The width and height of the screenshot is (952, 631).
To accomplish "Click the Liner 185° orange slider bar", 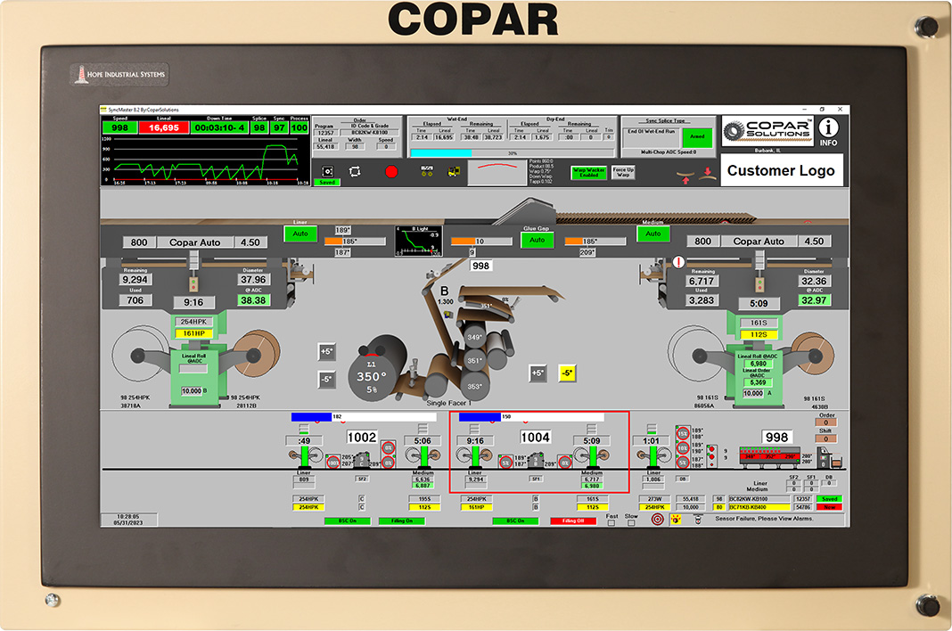I will pos(355,242).
